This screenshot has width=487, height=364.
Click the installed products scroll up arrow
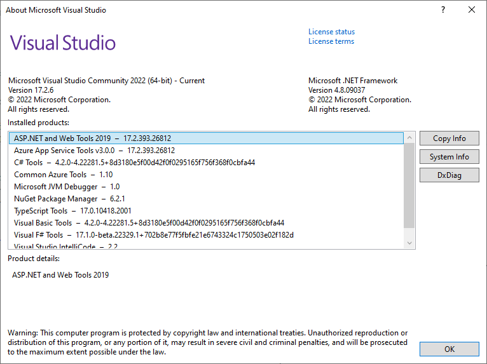click(409, 137)
